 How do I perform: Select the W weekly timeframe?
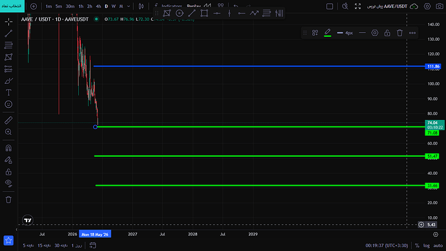(114, 6)
